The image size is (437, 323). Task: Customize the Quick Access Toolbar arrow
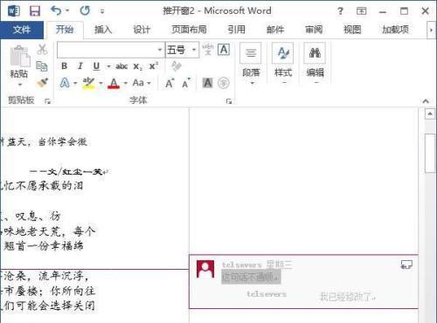coord(102,11)
